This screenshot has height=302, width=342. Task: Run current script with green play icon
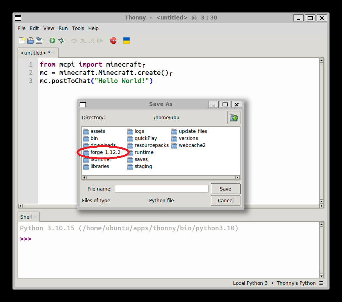pos(52,41)
